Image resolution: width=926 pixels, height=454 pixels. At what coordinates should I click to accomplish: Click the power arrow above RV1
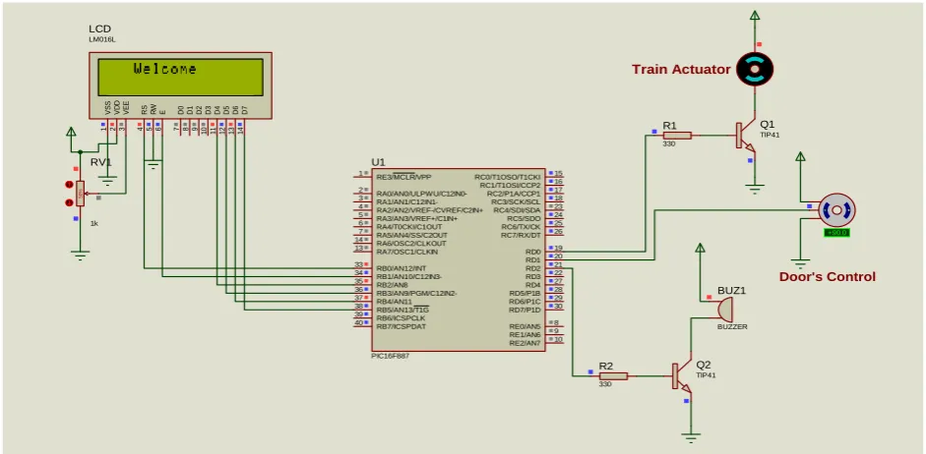tap(71, 134)
